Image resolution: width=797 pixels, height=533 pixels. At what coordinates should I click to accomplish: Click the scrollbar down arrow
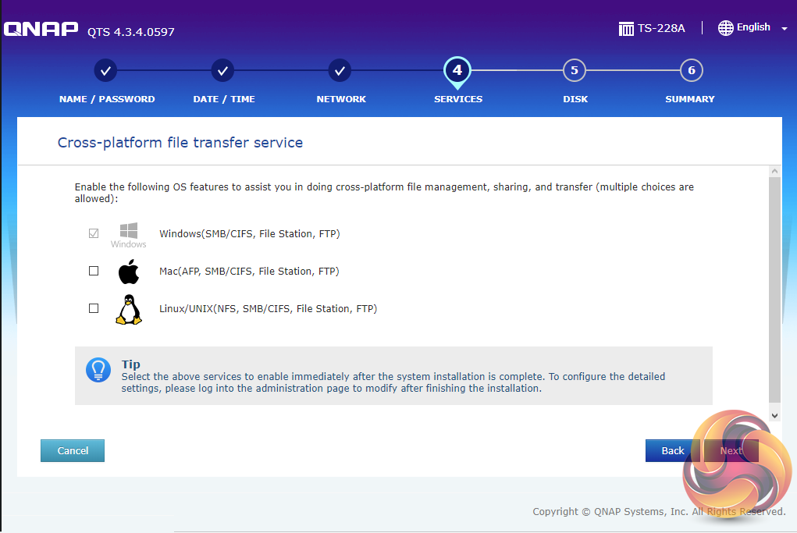[774, 416]
